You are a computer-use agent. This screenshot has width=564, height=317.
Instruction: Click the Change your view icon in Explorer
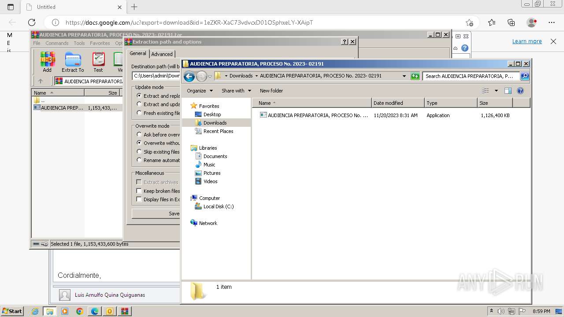coord(486,91)
